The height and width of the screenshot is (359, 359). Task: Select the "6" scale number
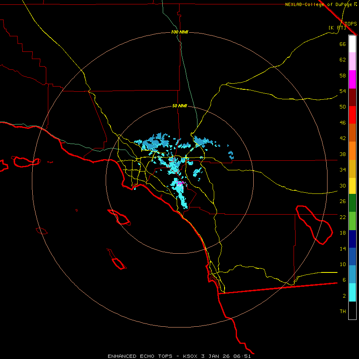(x=344, y=280)
